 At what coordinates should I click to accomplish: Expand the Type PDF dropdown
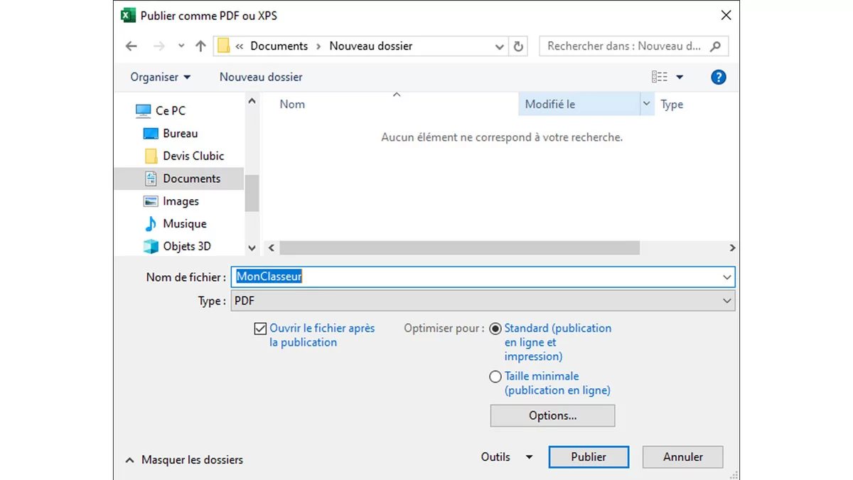click(x=726, y=301)
